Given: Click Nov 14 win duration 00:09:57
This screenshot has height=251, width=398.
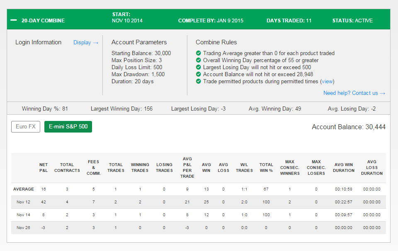Looking at the screenshot, I should pos(343,215).
